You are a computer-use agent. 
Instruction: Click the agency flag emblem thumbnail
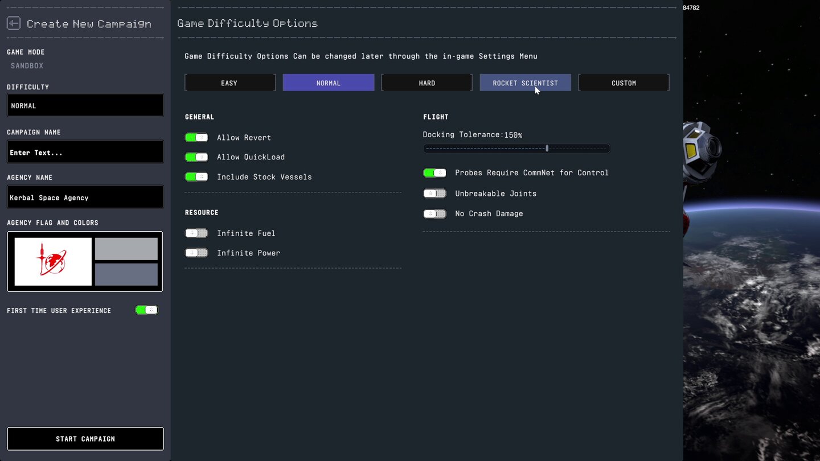(x=53, y=261)
